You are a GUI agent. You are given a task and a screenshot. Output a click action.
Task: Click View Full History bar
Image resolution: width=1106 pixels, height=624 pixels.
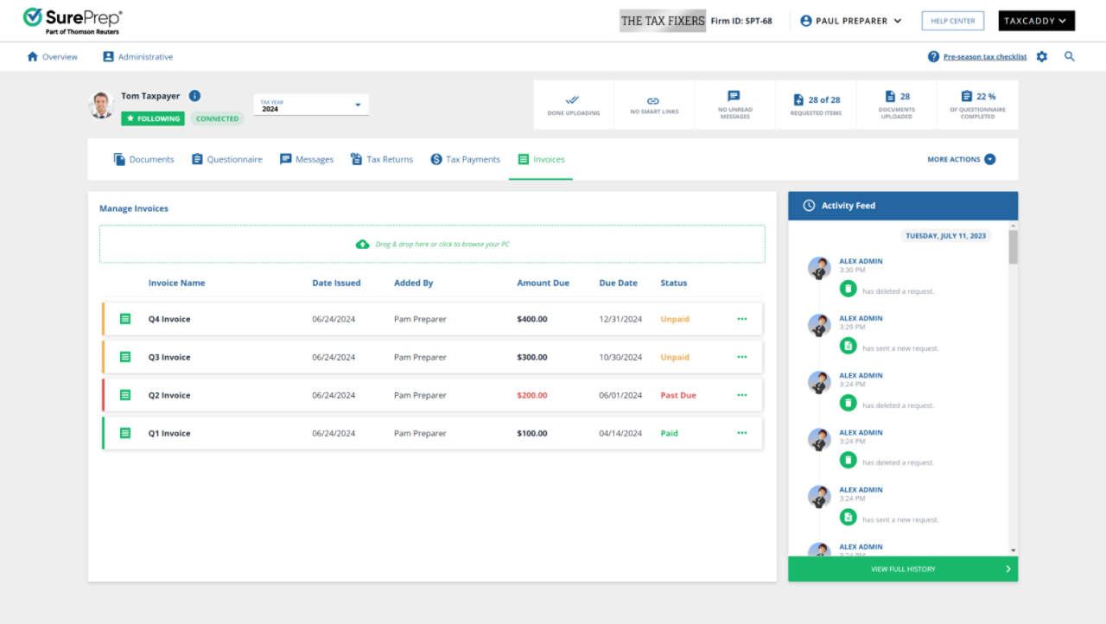tap(902, 569)
